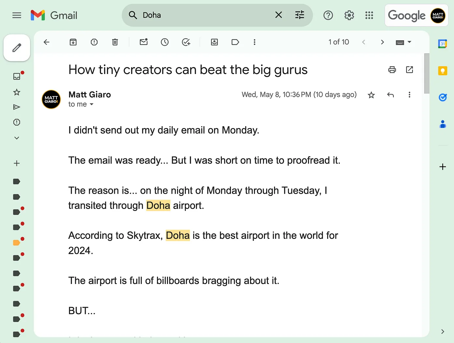Hide the side panel with bottom chevron
This screenshot has width=454, height=343.
[x=443, y=331]
